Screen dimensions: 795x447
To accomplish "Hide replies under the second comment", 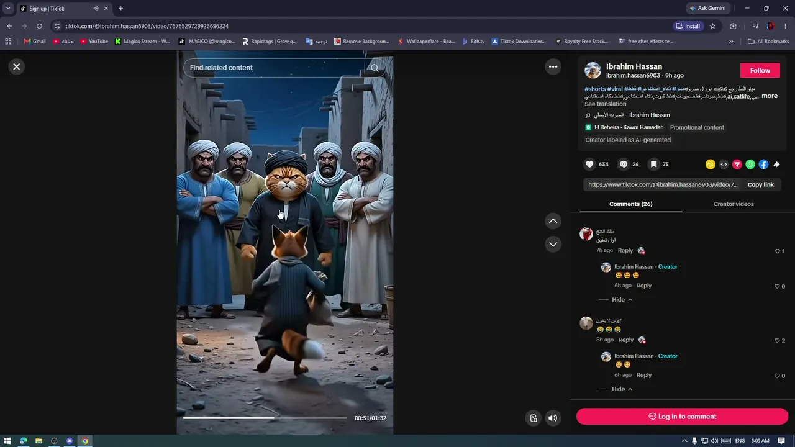I will click(x=622, y=389).
